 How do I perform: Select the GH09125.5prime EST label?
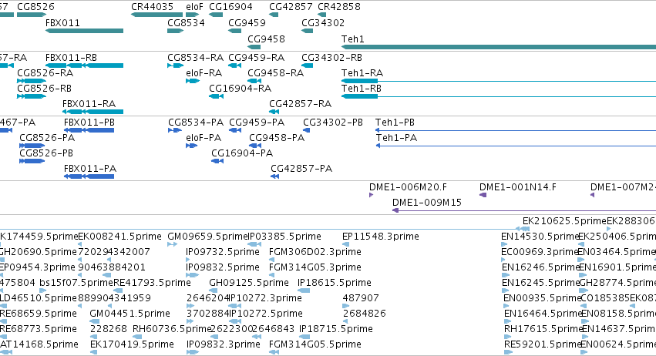pos(249,284)
